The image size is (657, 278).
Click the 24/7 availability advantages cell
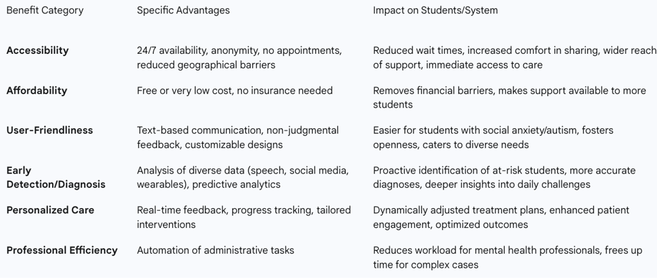(x=239, y=58)
